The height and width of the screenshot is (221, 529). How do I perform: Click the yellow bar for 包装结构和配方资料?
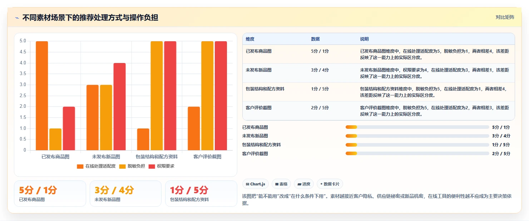pyautogui.click(x=157, y=96)
